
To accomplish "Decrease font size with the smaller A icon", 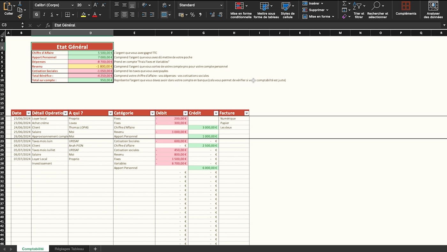I will coord(103,5).
